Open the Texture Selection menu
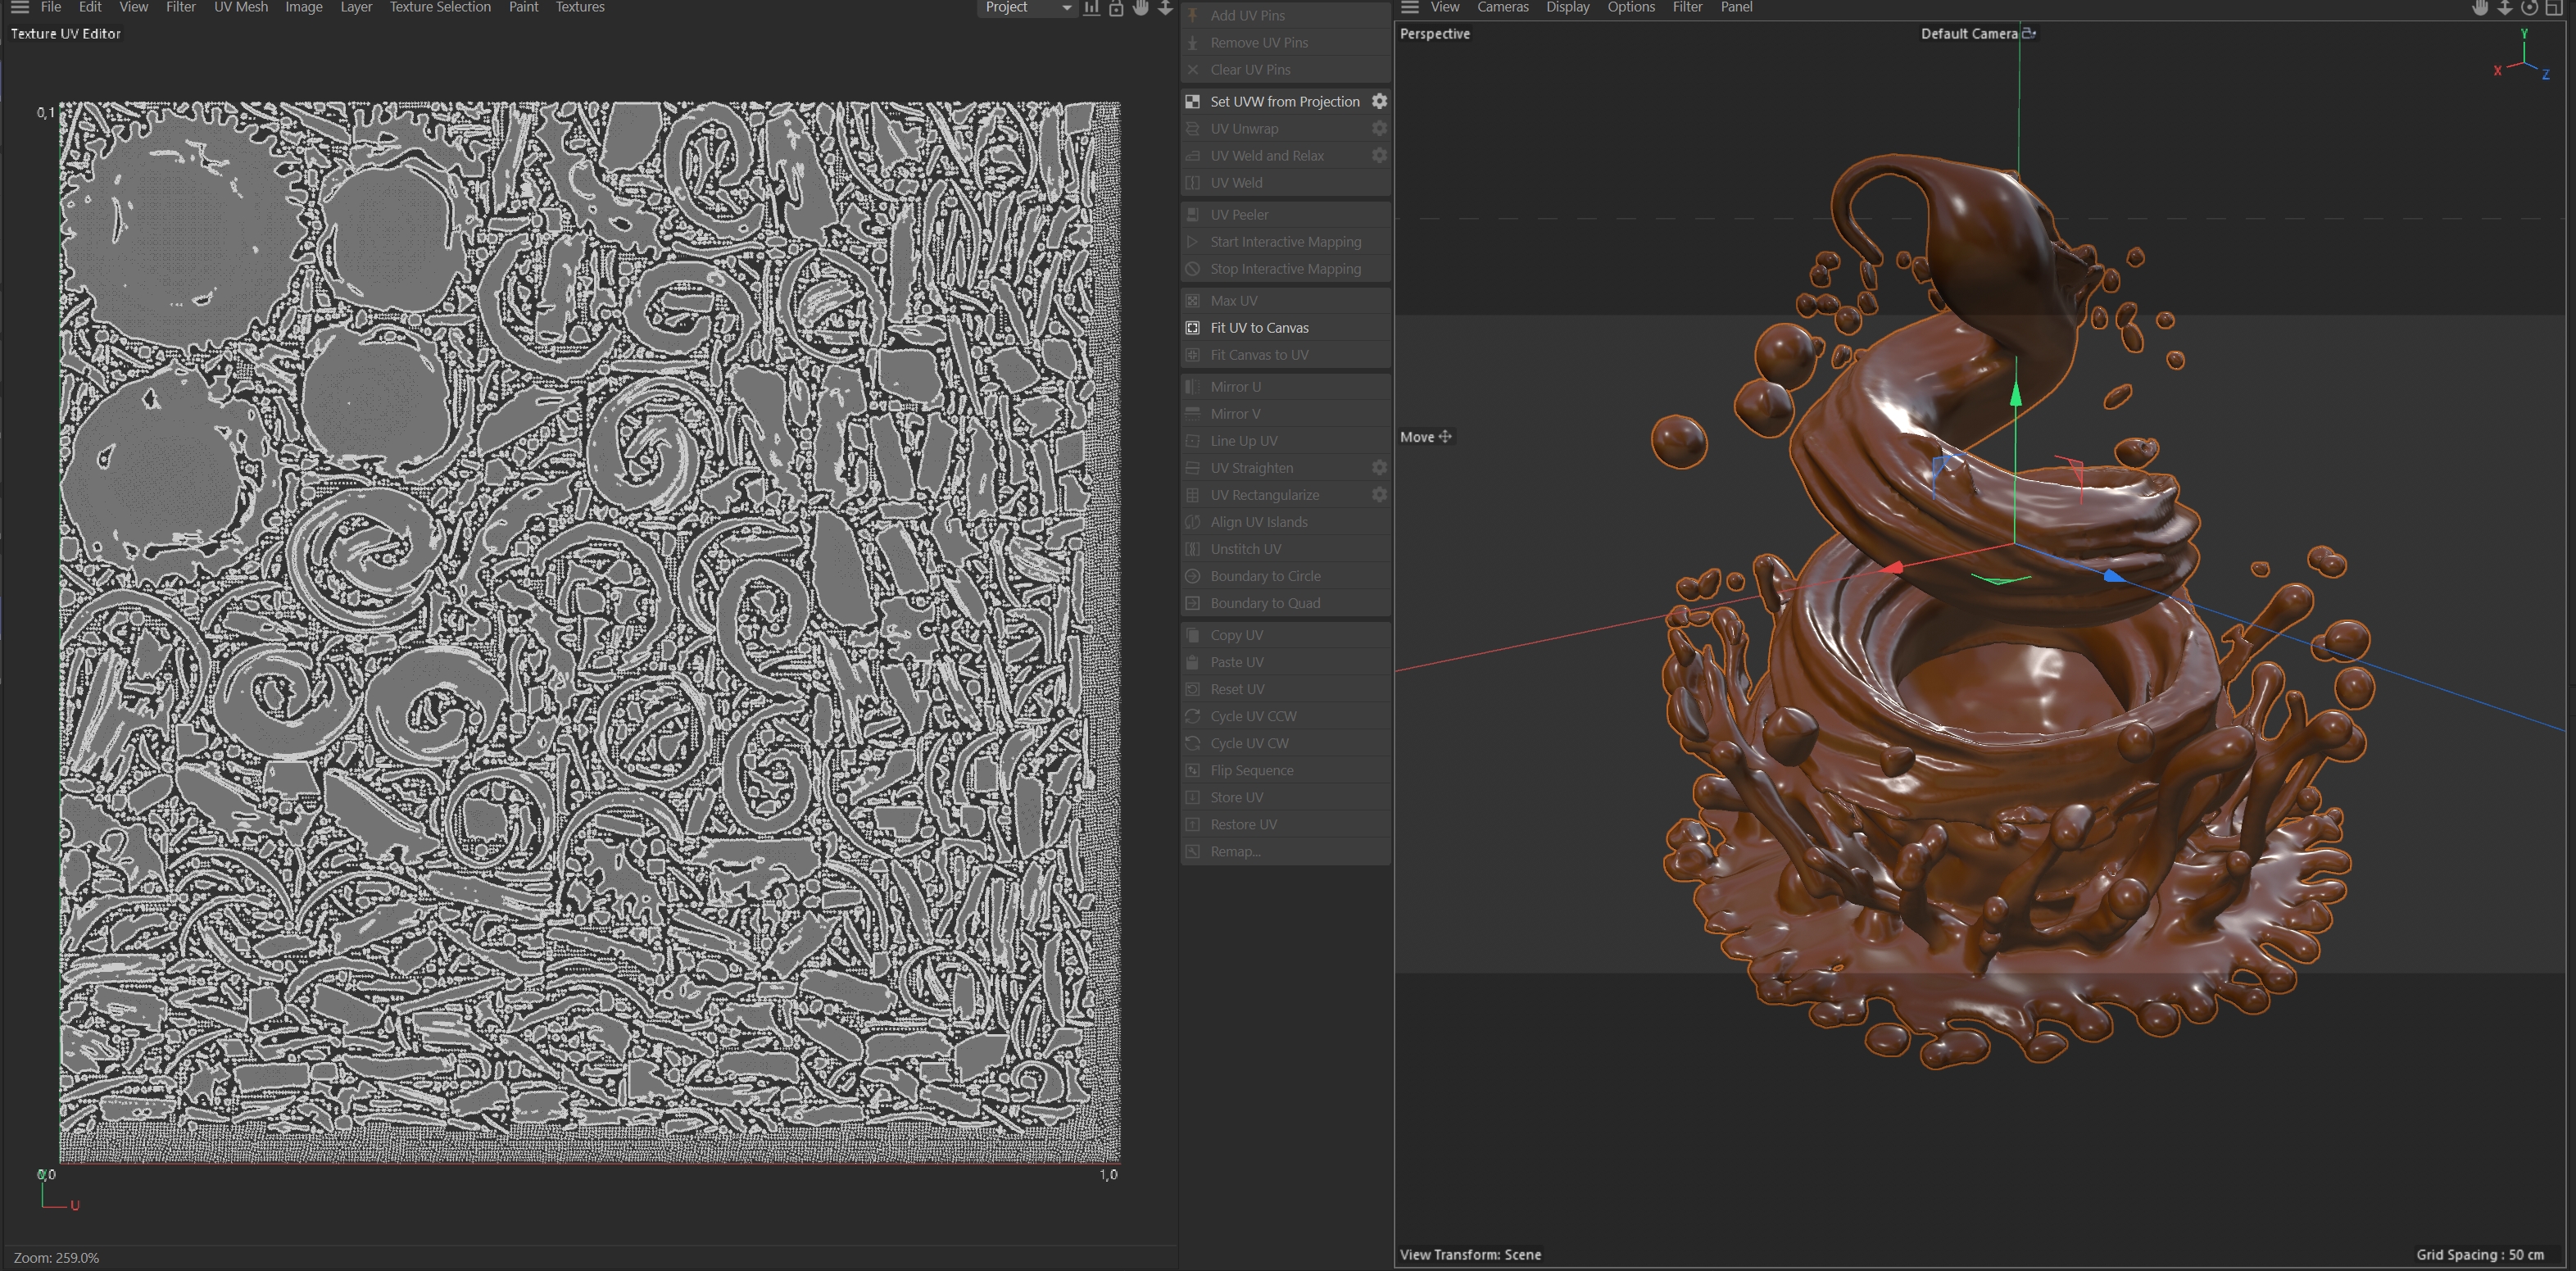The height and width of the screenshot is (1271, 2576). [x=440, y=8]
